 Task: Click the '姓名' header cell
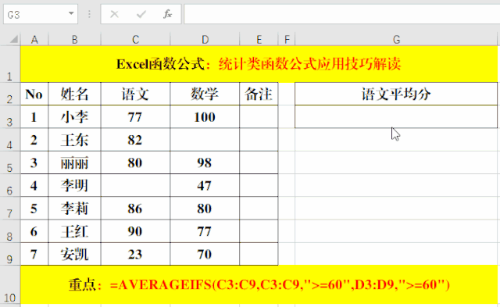75,94
